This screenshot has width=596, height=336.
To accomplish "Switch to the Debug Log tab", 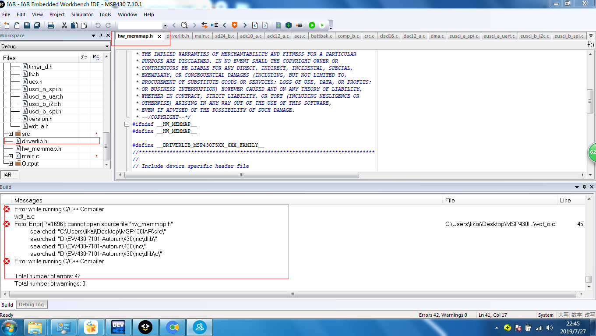I will pos(31,304).
